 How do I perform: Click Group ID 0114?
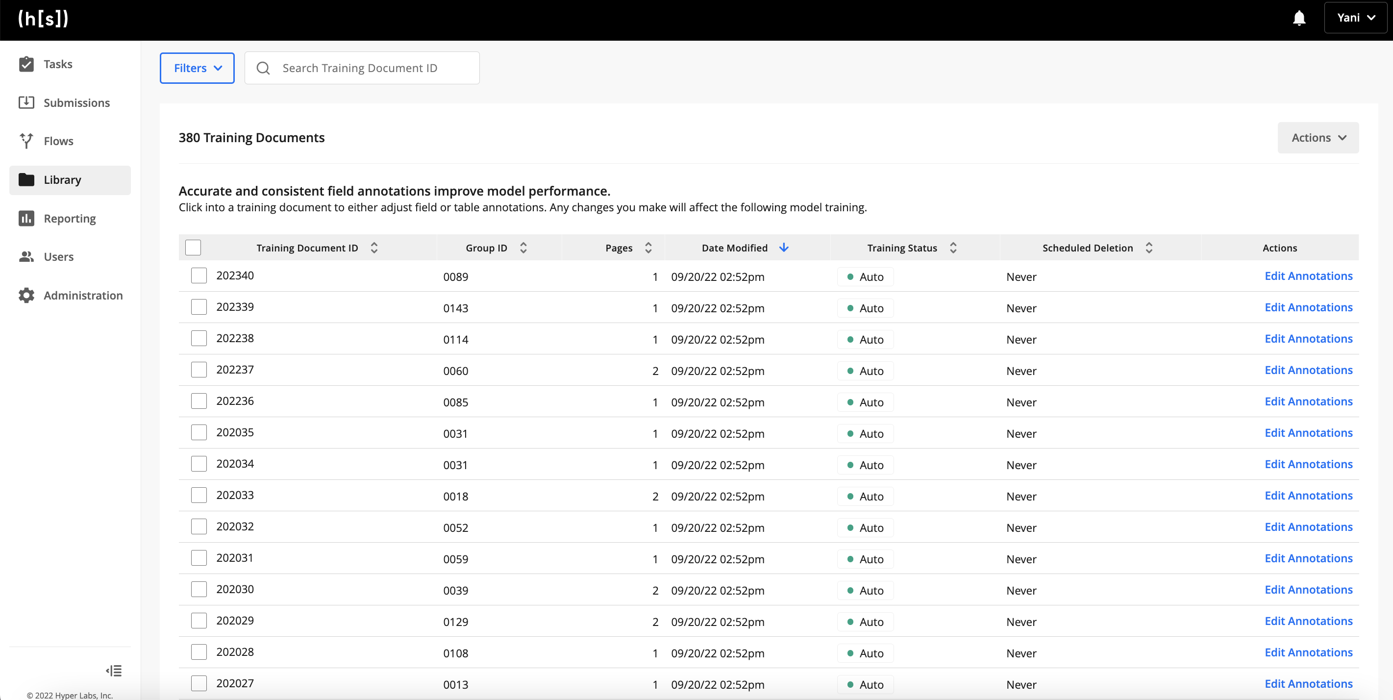pos(455,340)
